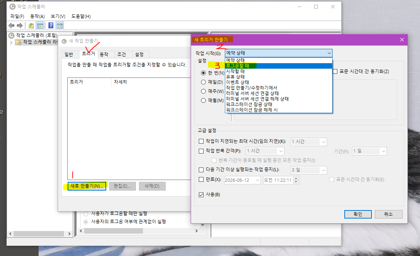Click the Back navigation arrow icon

point(11,25)
